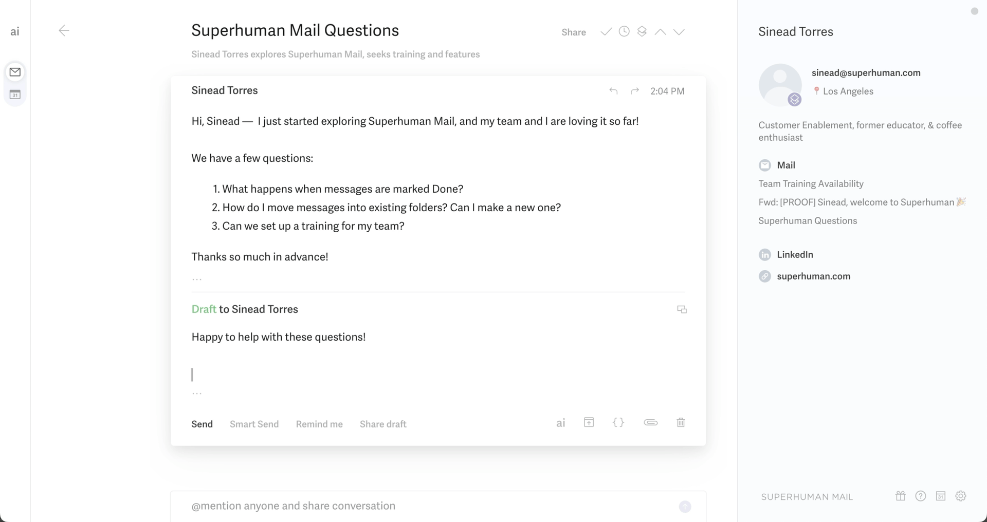987x522 pixels.
Task: Open the AI icon in the draft toolbar
Action: tap(561, 423)
